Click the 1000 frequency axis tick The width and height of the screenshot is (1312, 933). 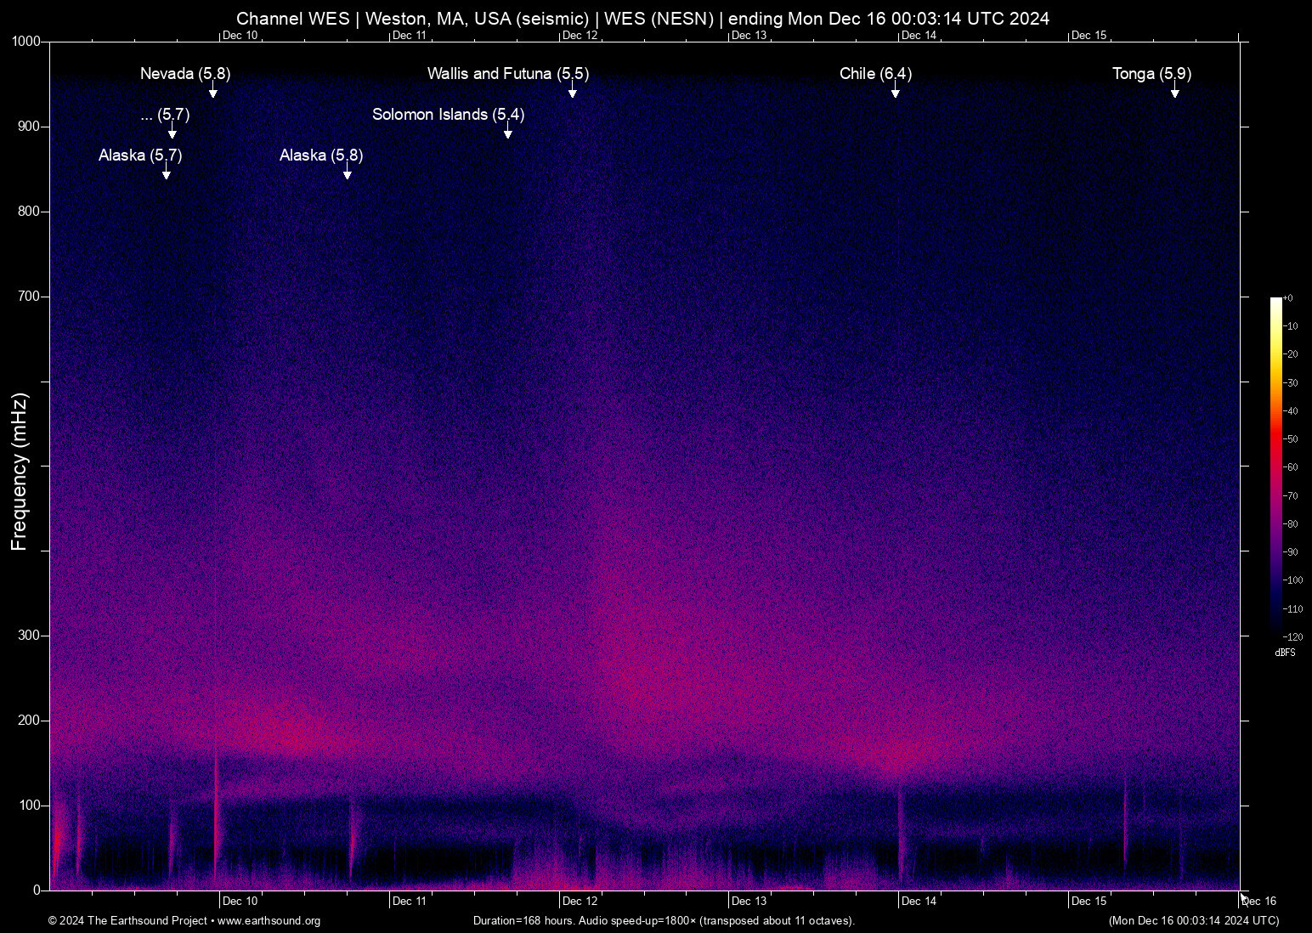pyautogui.click(x=27, y=40)
